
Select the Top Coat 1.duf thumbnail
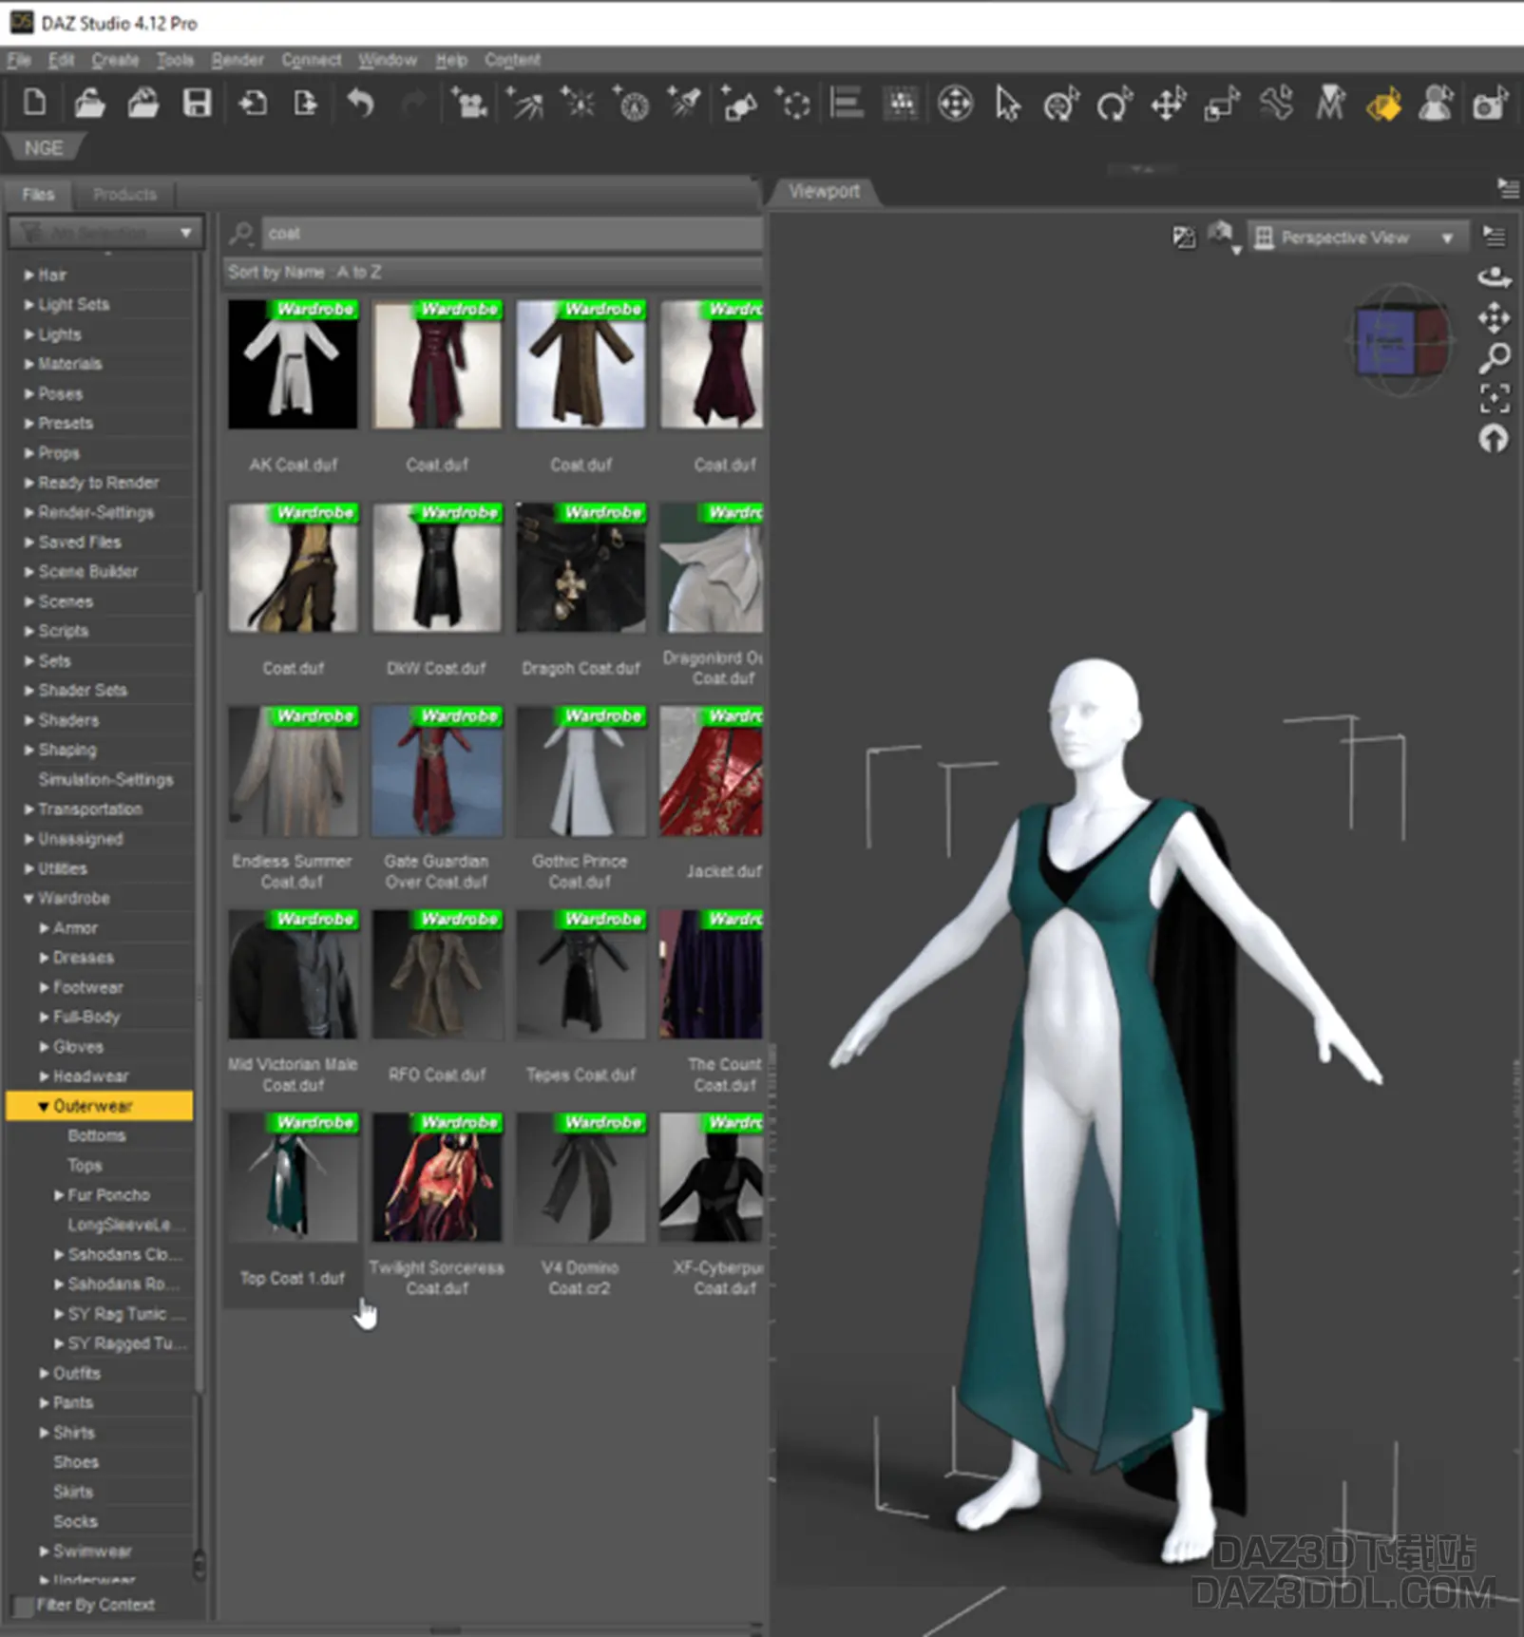coord(293,1178)
